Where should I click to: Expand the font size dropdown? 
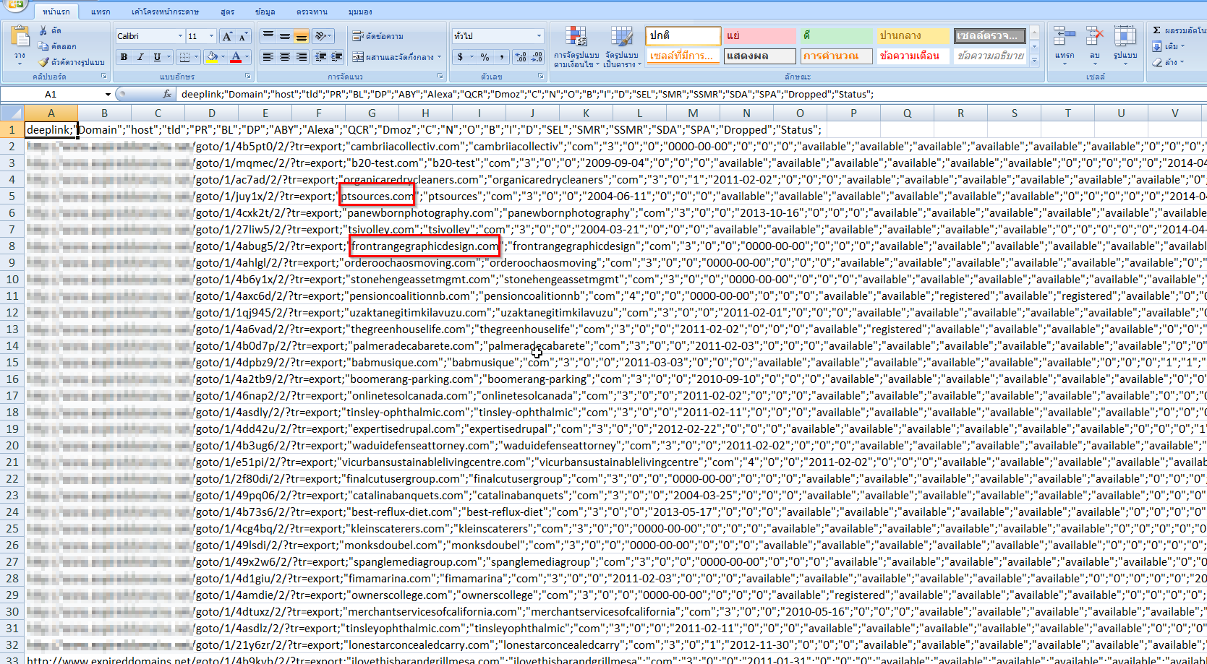pyautogui.click(x=211, y=36)
